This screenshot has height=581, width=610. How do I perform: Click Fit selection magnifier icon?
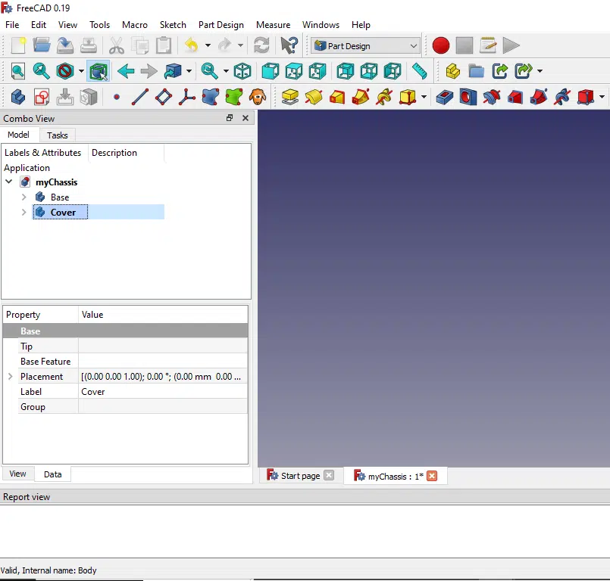(41, 71)
